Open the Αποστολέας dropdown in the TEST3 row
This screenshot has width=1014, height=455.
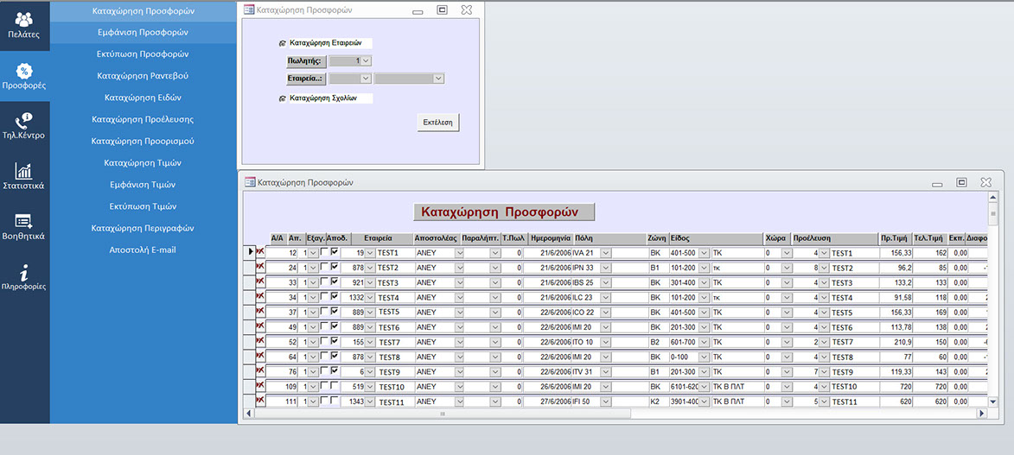tap(459, 282)
